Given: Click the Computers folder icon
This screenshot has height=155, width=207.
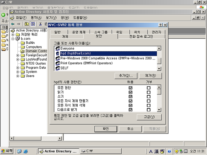Looking at the screenshot, I should tap(23, 47).
